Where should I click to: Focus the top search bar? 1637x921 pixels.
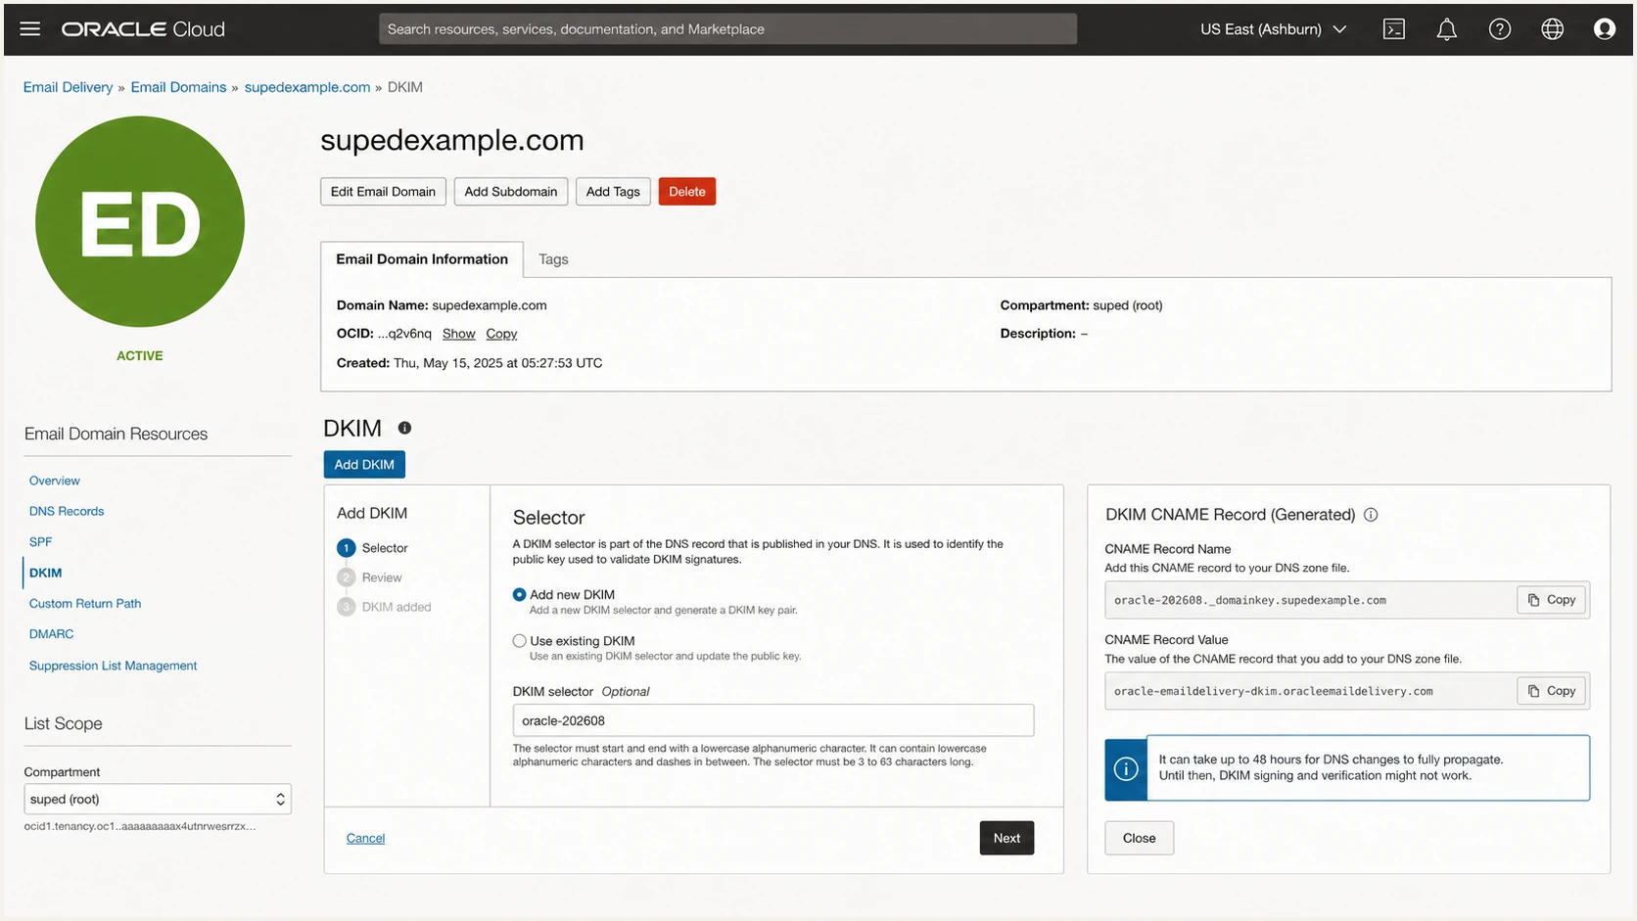click(727, 29)
